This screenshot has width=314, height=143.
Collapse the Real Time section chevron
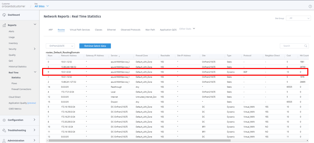pyautogui.click(x=35, y=72)
